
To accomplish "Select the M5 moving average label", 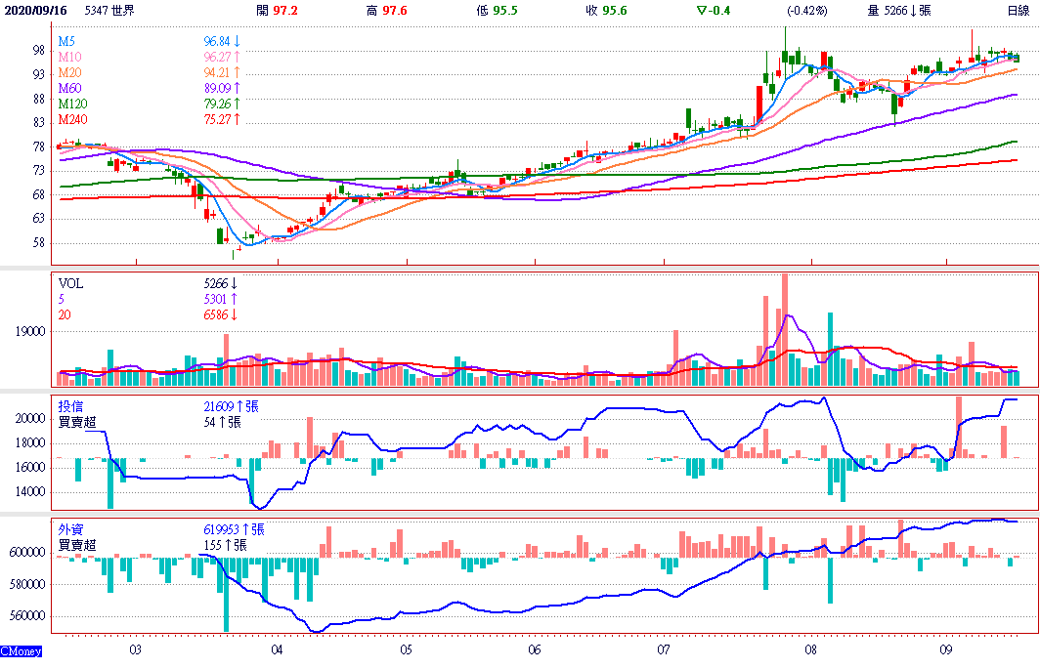I will click(66, 42).
